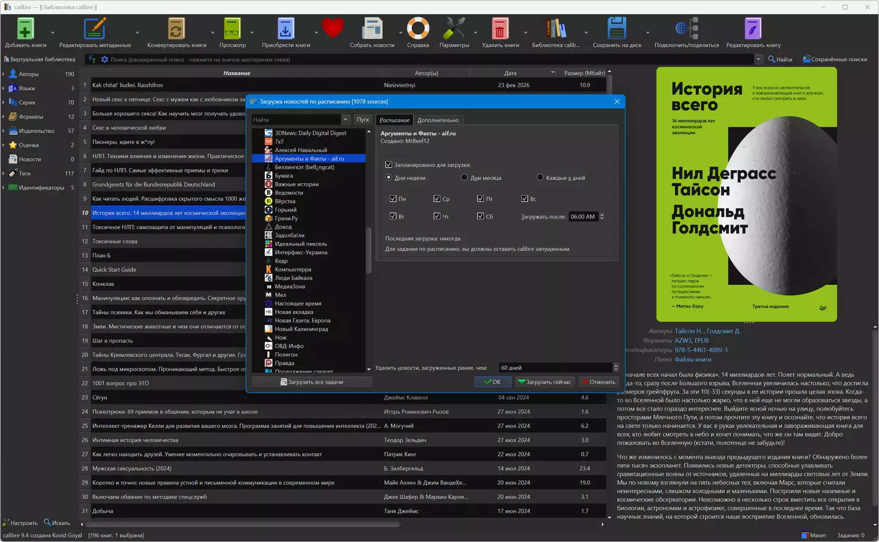Open the Edit metadata tool
The height and width of the screenshot is (542, 879).
[95, 29]
